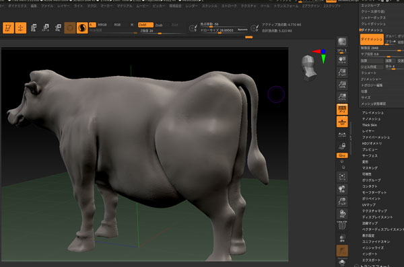Click the Transp transparency icon

(x=342, y=238)
